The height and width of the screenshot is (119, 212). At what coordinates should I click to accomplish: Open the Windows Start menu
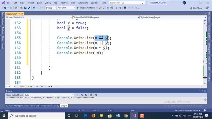coord(4,116)
